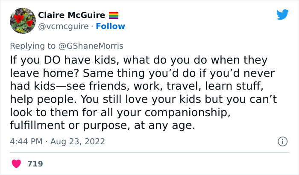Screen dimensions: 299x175
Task: Follow Claire McGuire
Action: 111,26
